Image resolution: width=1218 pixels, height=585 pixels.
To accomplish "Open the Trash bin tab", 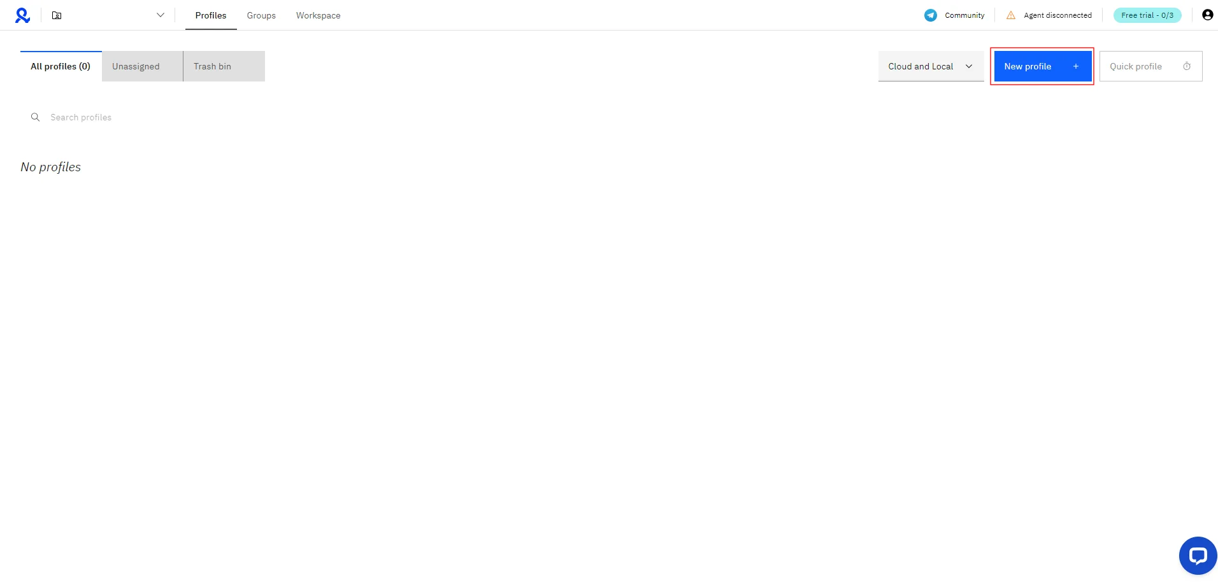I will (x=213, y=66).
